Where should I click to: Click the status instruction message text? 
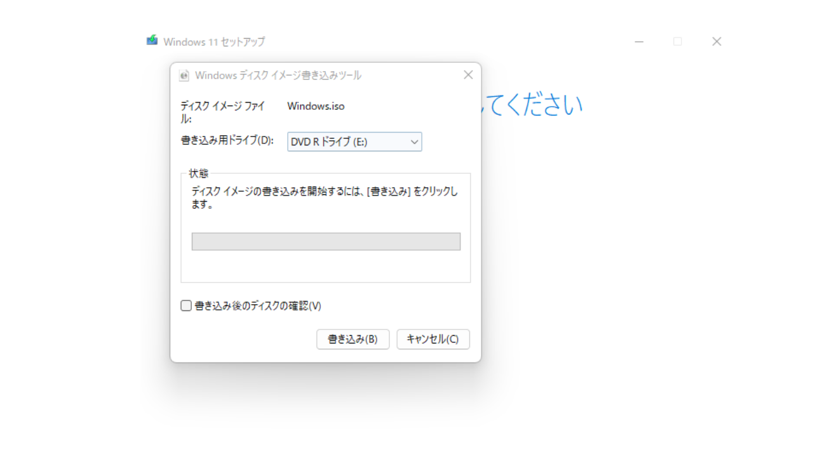[x=325, y=198]
